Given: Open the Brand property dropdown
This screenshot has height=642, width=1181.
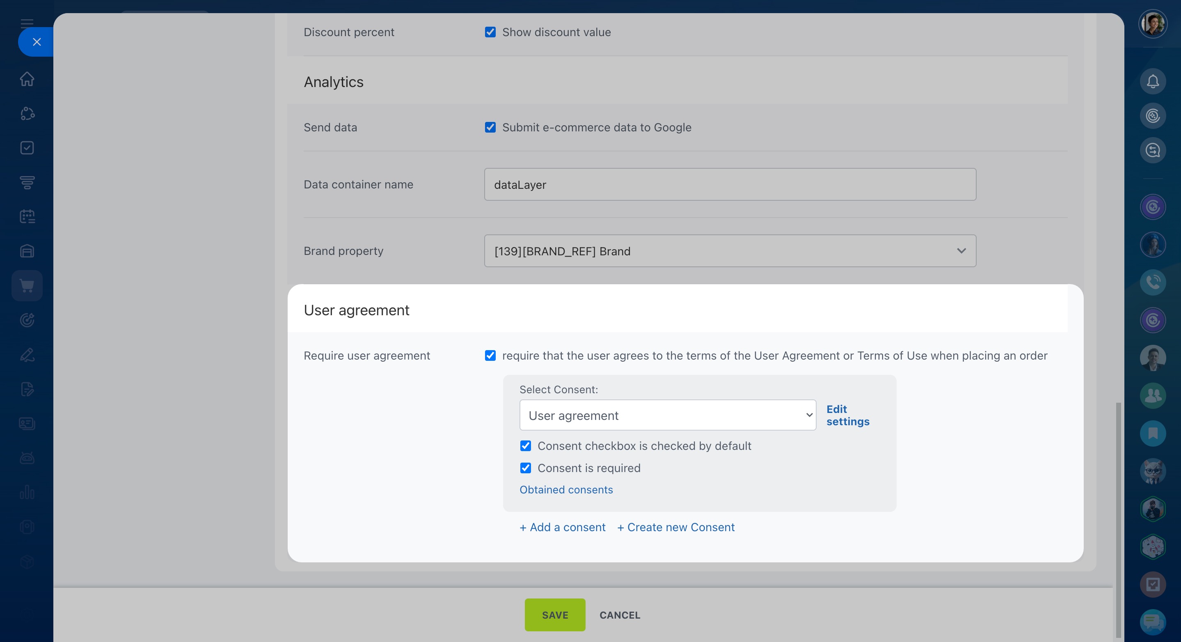Looking at the screenshot, I should [730, 251].
